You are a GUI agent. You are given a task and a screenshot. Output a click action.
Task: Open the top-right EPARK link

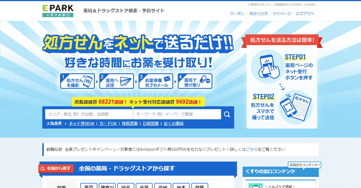[x=311, y=5]
